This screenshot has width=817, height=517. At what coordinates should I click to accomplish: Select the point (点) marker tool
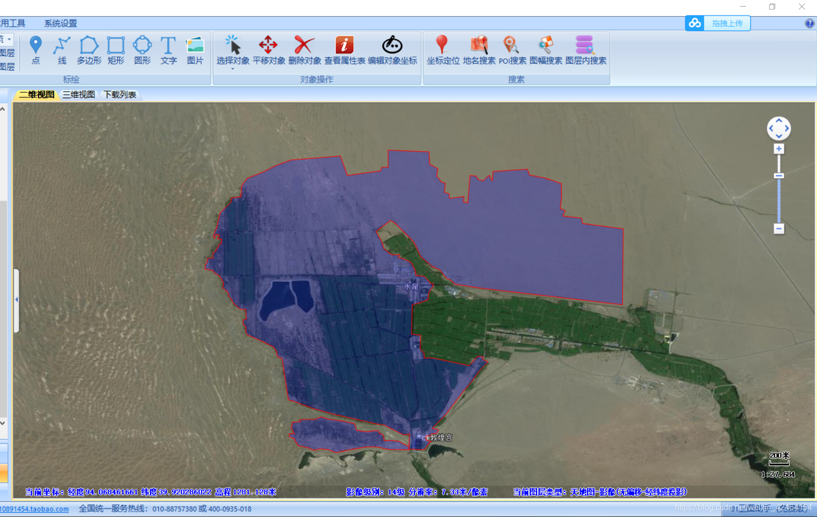[x=35, y=50]
